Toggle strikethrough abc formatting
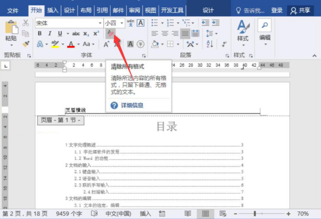 (76, 34)
